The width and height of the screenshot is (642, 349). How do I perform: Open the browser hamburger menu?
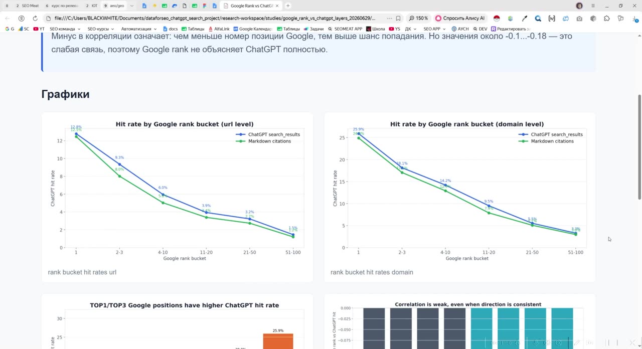click(593, 6)
